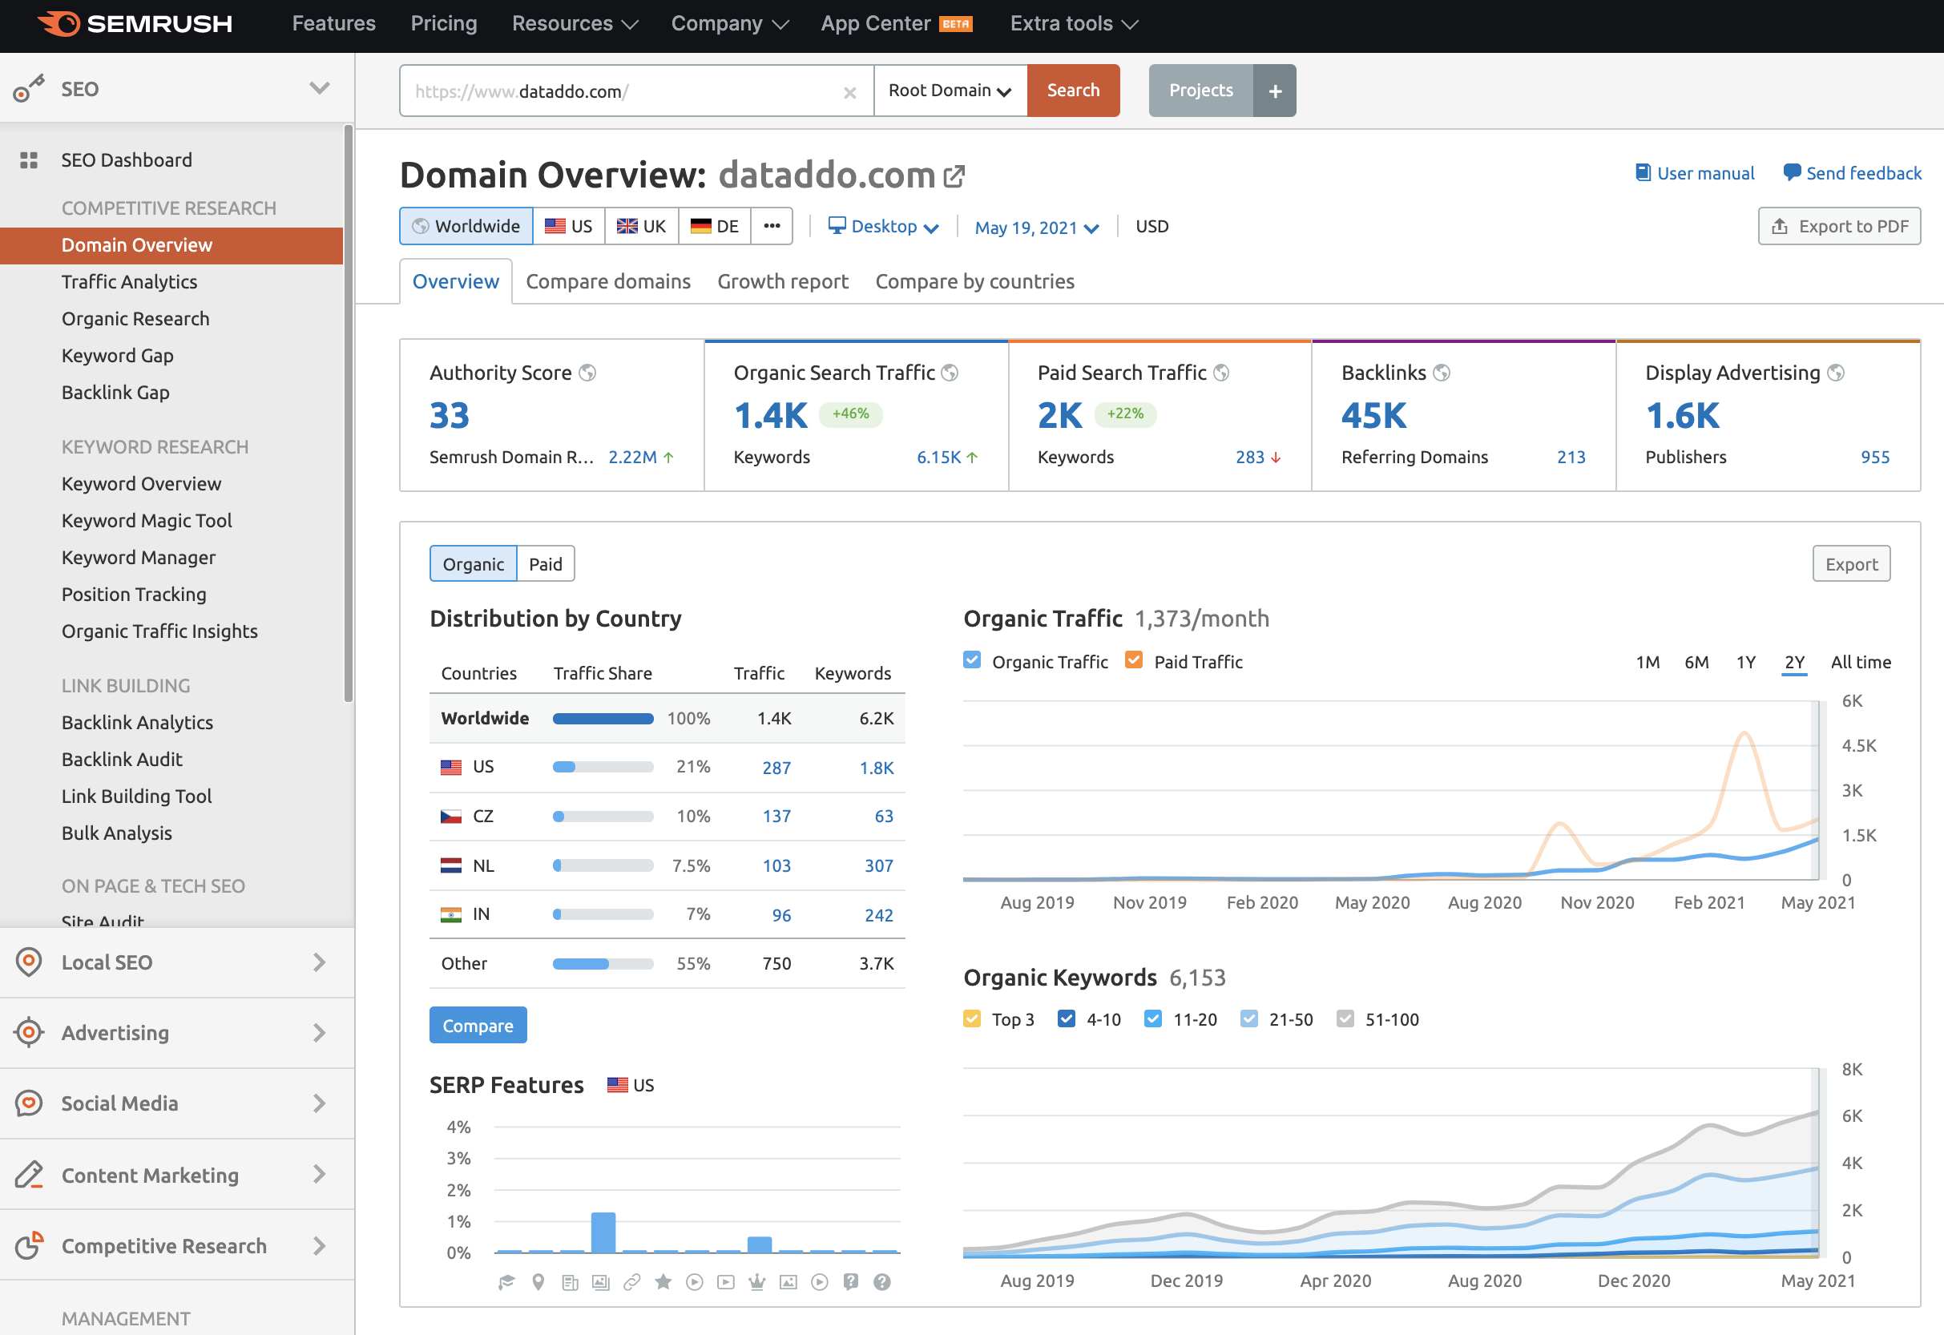The image size is (1944, 1335).
Task: Switch to the Compare domains tab
Action: [607, 282]
